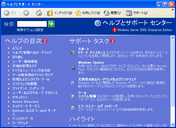Open 管理およびスクリプト ツール topic
Viewport: 176px width, 128px height.
pyautogui.click(x=31, y=79)
